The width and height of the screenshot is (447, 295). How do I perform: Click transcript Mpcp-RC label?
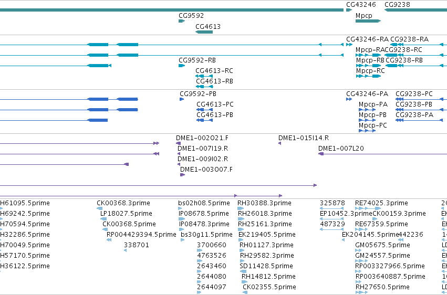pyautogui.click(x=370, y=71)
